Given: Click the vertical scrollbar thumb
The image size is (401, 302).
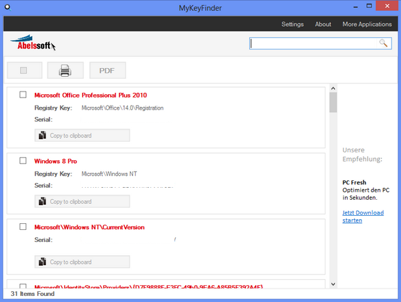Looking at the screenshot, I should pyautogui.click(x=333, y=102).
